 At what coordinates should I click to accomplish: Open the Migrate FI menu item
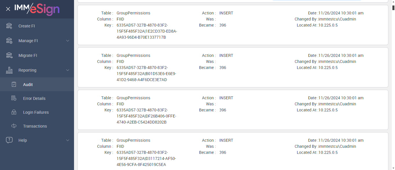tap(28, 55)
